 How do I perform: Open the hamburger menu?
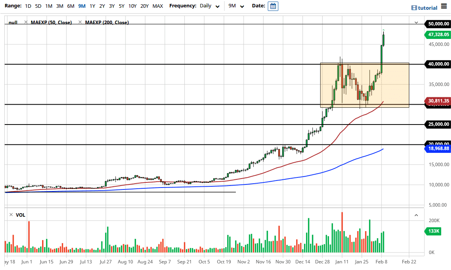tap(444, 7)
